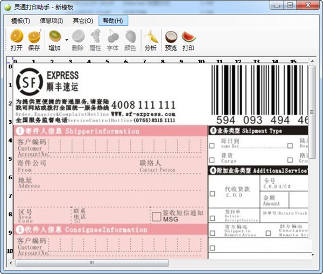Run analysis with the banana 分析 icon

(151, 40)
